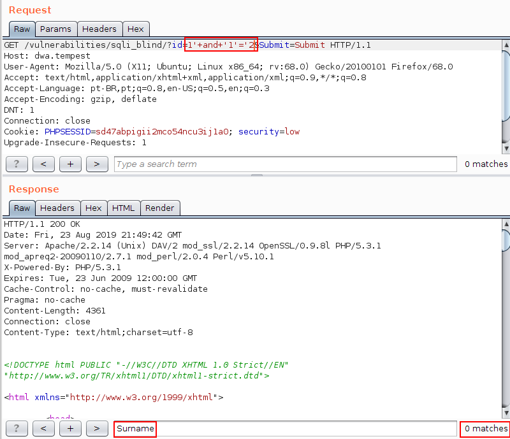Go to next match in response search
Image resolution: width=510 pixels, height=439 pixels.
[97, 429]
